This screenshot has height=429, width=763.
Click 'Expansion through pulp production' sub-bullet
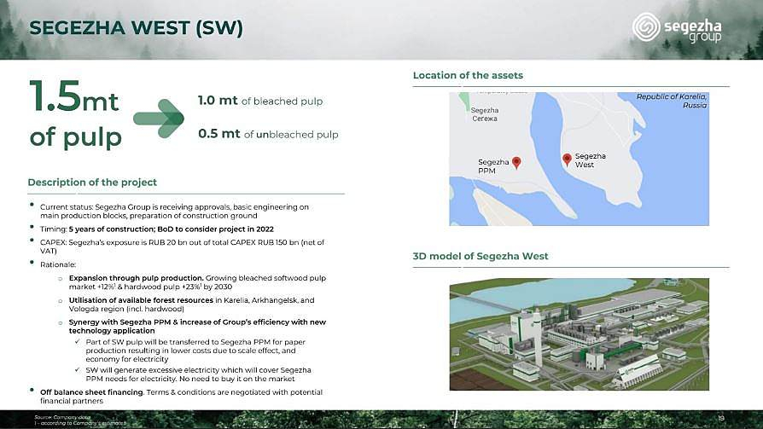[x=197, y=282]
